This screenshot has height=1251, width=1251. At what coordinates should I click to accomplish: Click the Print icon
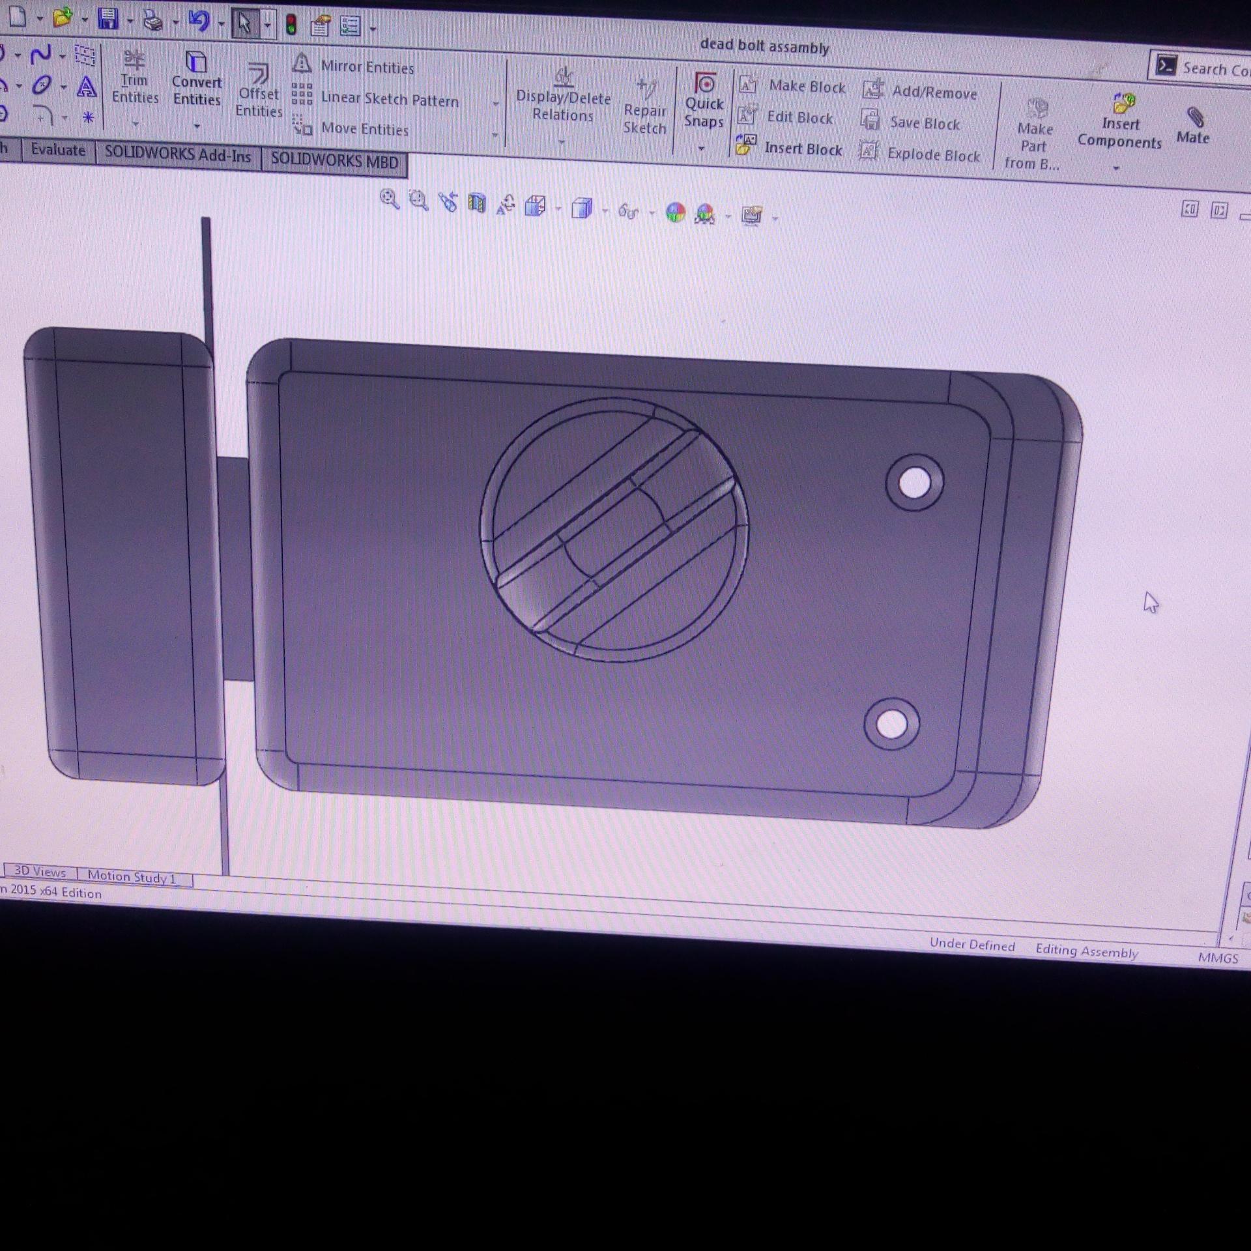(152, 21)
